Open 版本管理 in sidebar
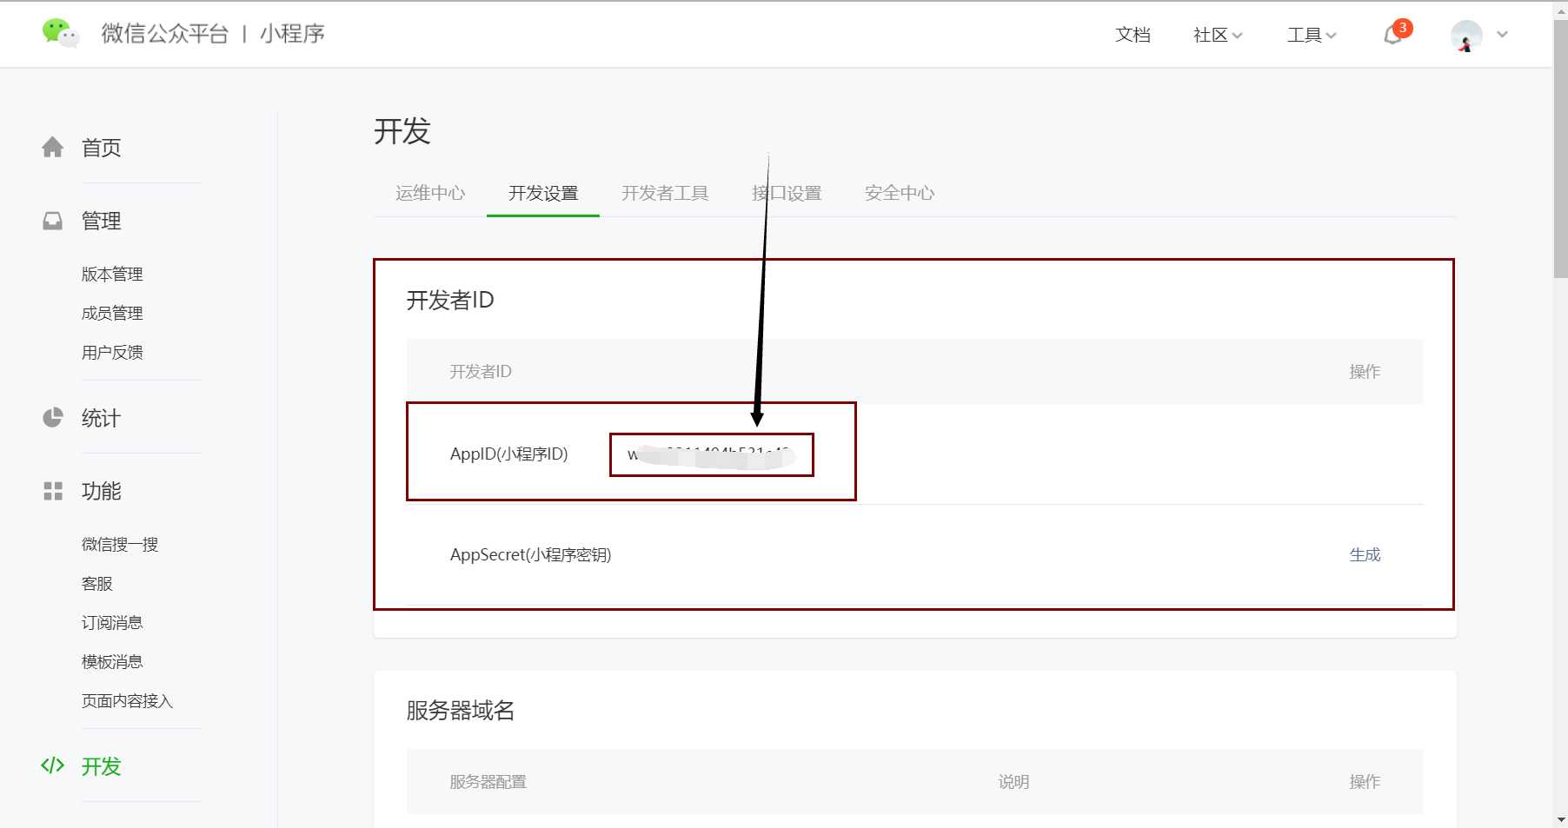The height and width of the screenshot is (828, 1568). pyautogui.click(x=112, y=274)
